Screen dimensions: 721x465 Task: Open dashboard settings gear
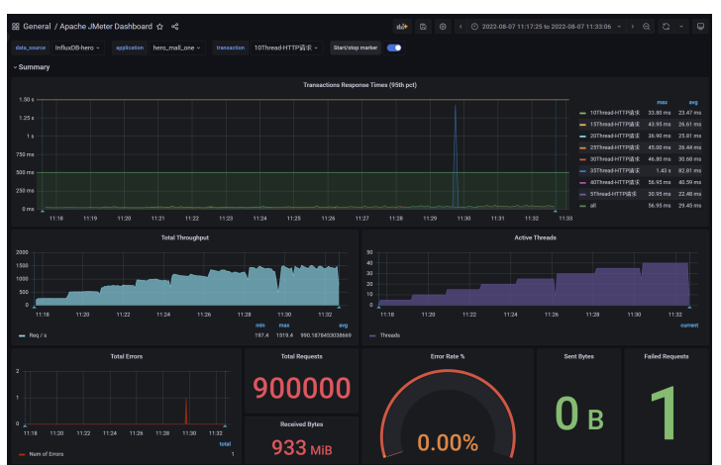[x=443, y=27]
